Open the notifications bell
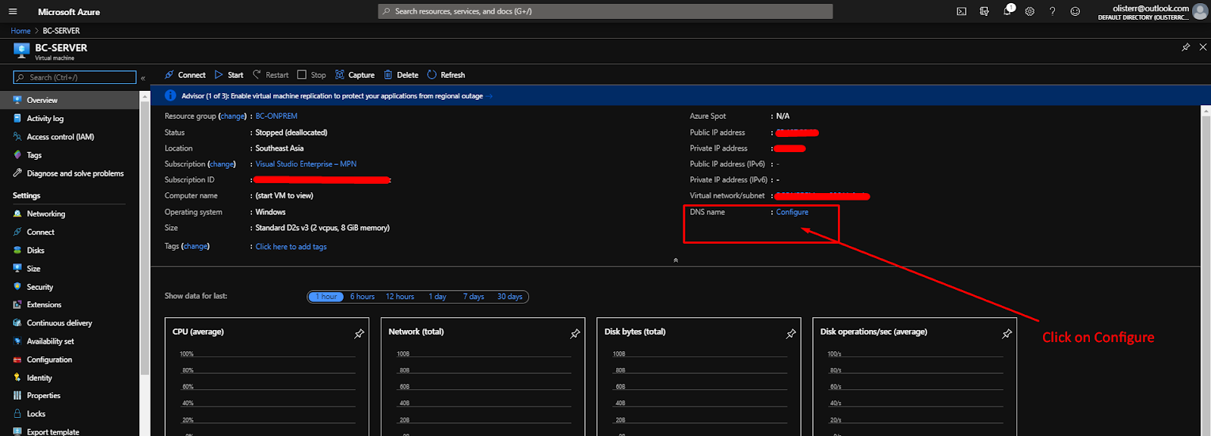The image size is (1211, 436). [1007, 11]
